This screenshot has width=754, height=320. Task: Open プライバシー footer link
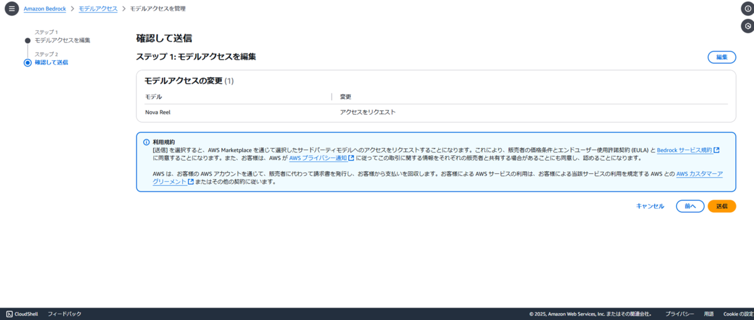[x=680, y=314]
